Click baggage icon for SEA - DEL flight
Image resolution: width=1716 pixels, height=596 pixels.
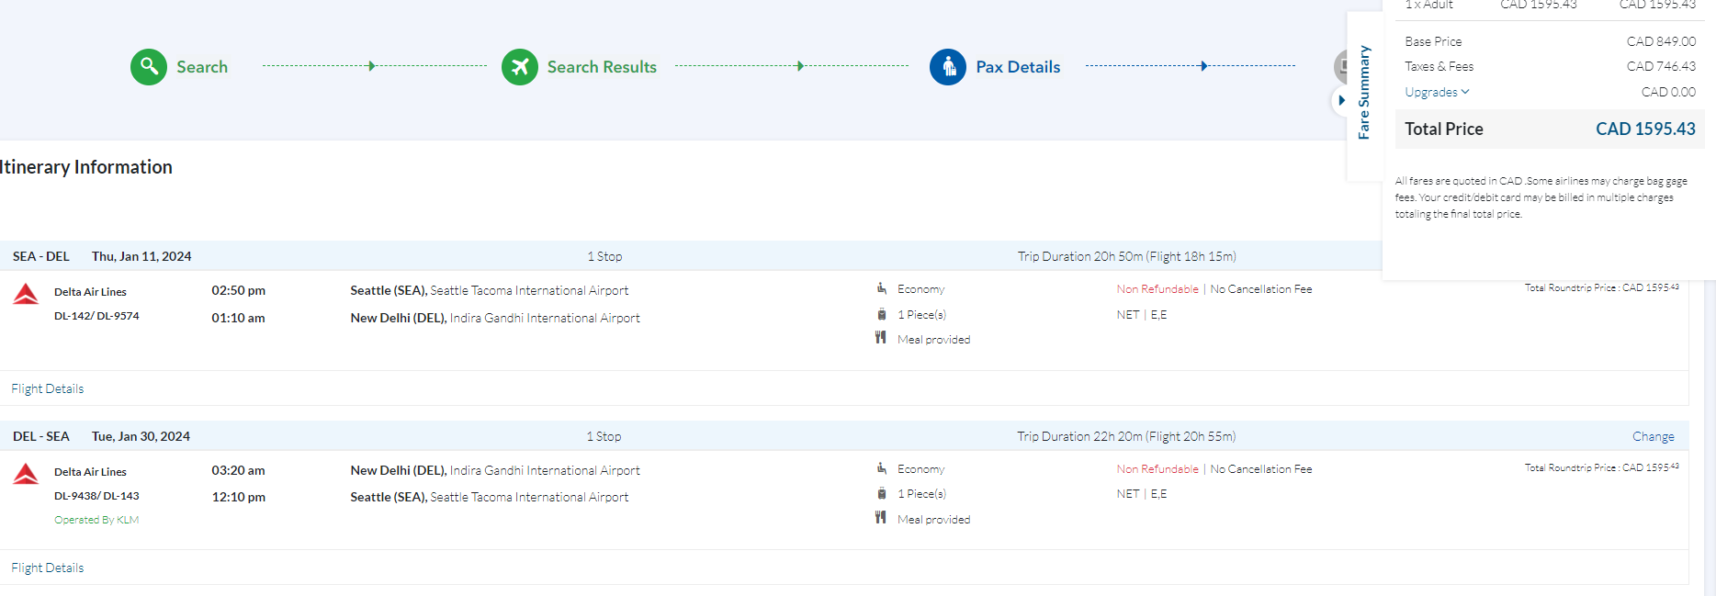click(881, 314)
